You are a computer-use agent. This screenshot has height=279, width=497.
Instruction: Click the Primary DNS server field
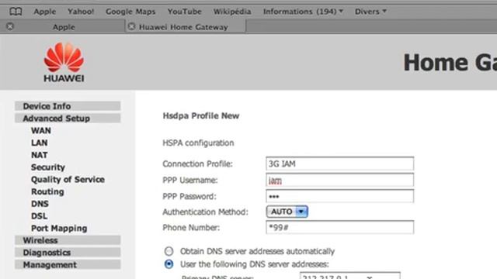(350, 276)
